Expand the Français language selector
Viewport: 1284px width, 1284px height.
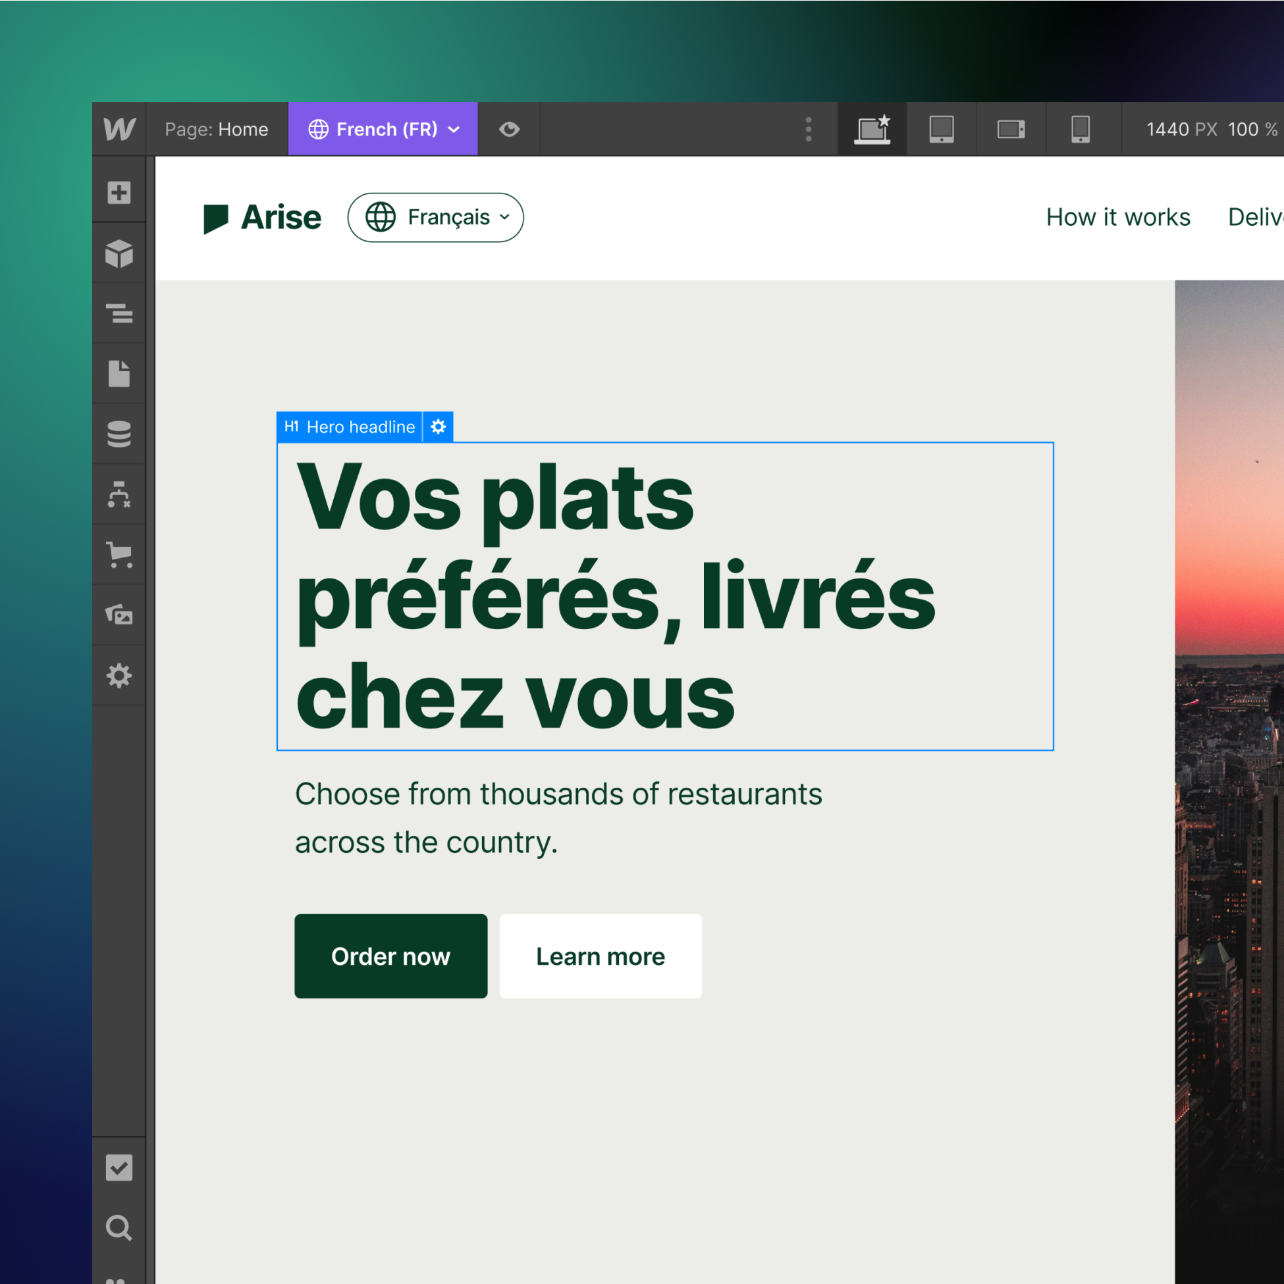pyautogui.click(x=435, y=217)
